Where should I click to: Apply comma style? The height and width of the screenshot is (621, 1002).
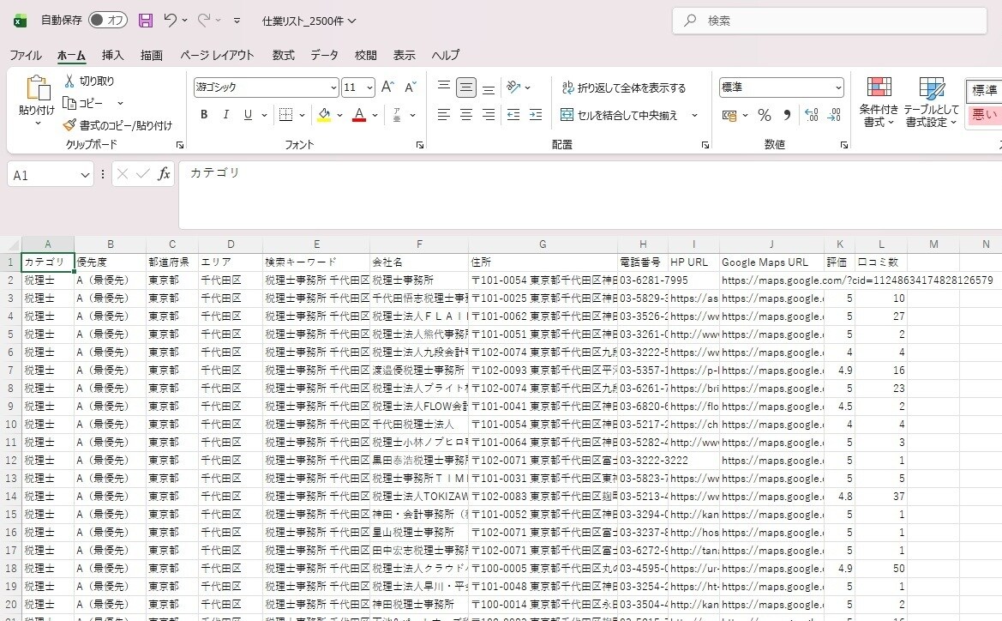click(787, 115)
